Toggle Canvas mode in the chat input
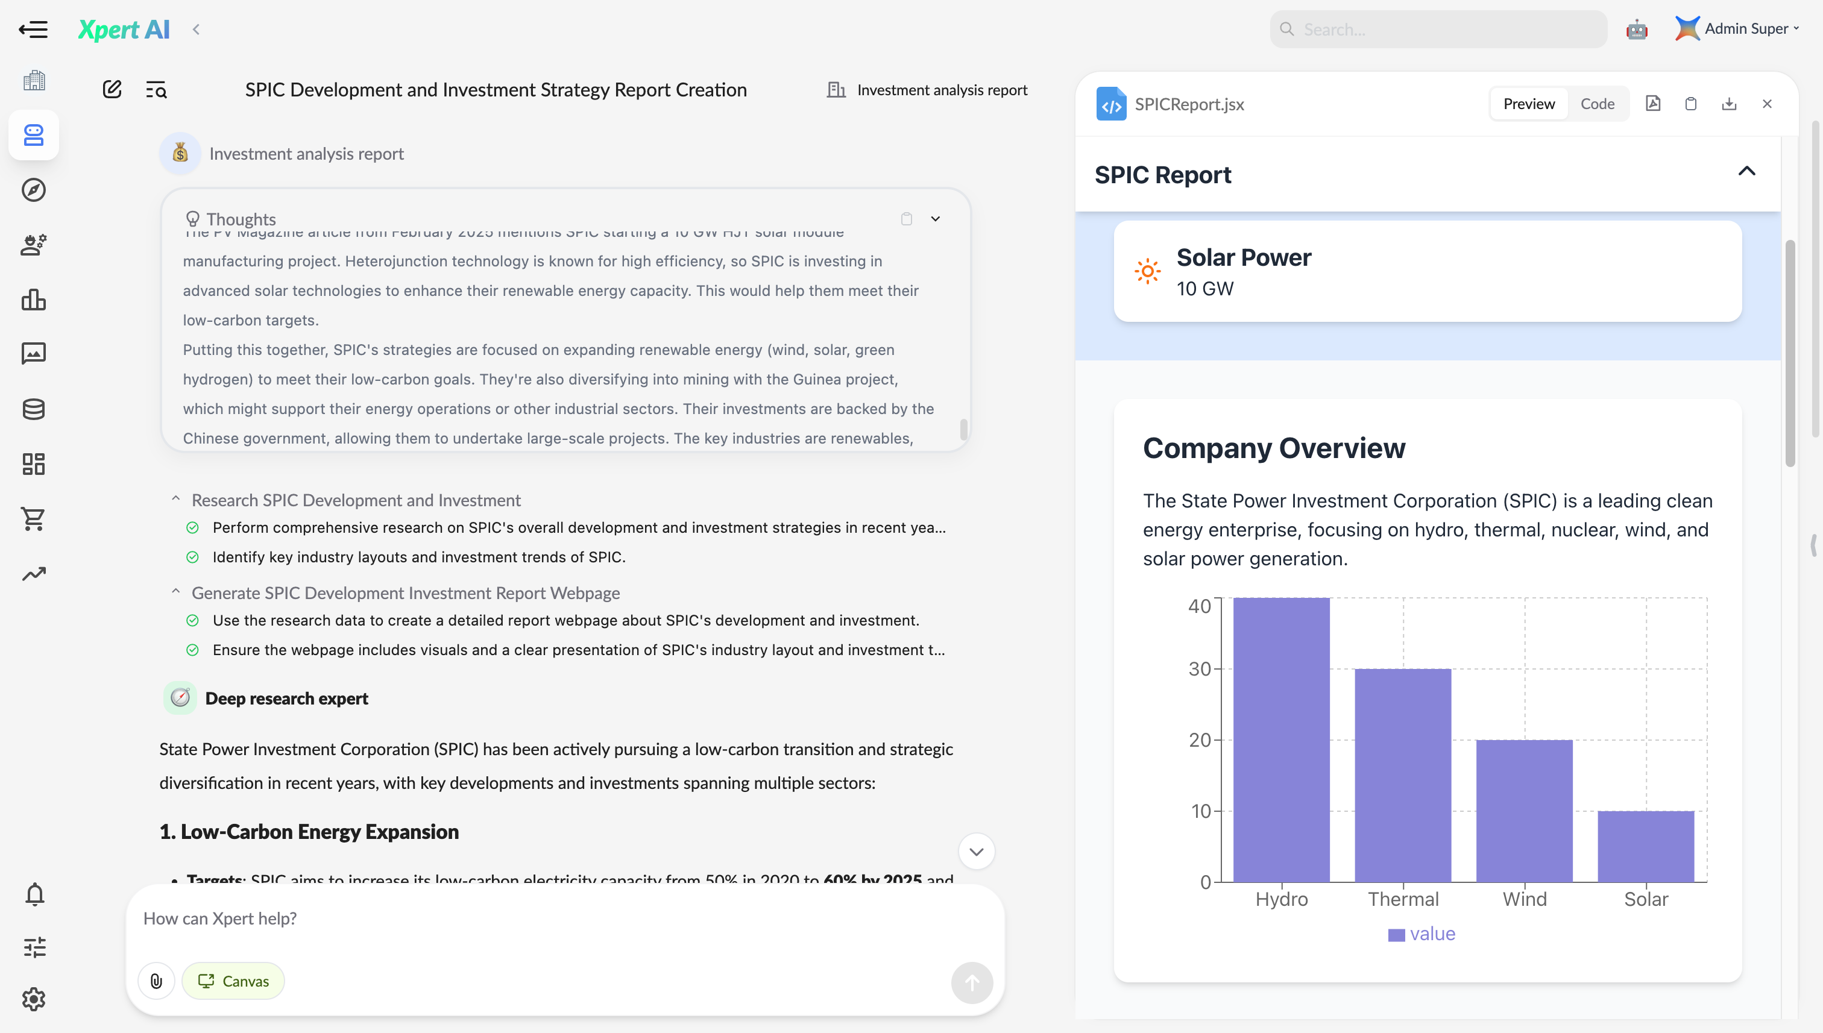 233,981
